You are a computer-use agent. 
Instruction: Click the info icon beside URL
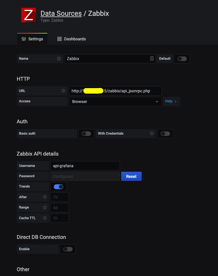[x=63, y=91]
